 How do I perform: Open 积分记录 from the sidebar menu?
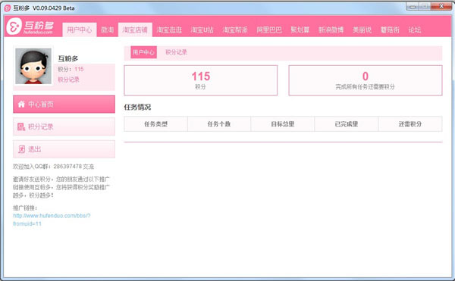point(64,126)
